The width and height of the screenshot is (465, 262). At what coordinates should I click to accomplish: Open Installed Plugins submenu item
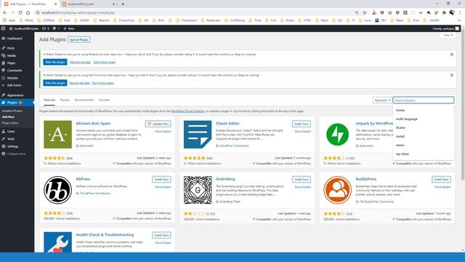[x=12, y=111]
